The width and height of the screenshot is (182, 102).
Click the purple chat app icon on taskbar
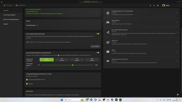96,100
